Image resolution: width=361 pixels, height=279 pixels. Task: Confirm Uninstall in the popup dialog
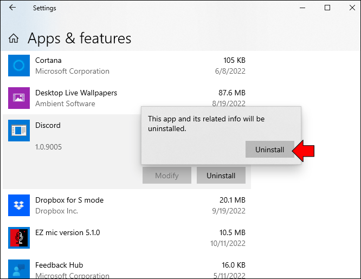coord(269,150)
